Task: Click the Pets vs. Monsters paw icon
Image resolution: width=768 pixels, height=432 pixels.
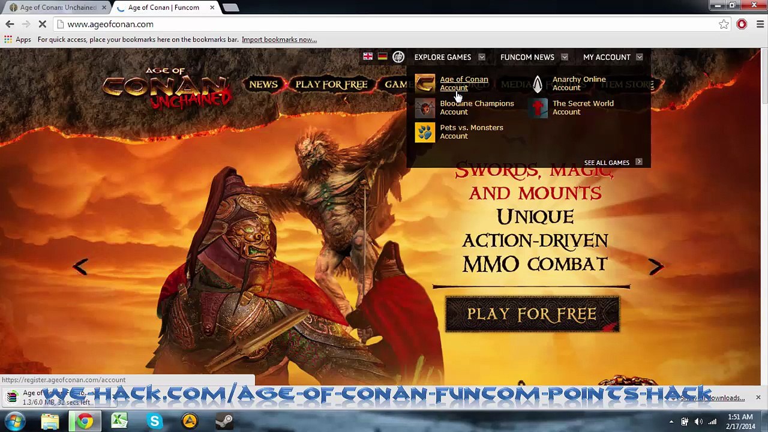Action: [425, 131]
